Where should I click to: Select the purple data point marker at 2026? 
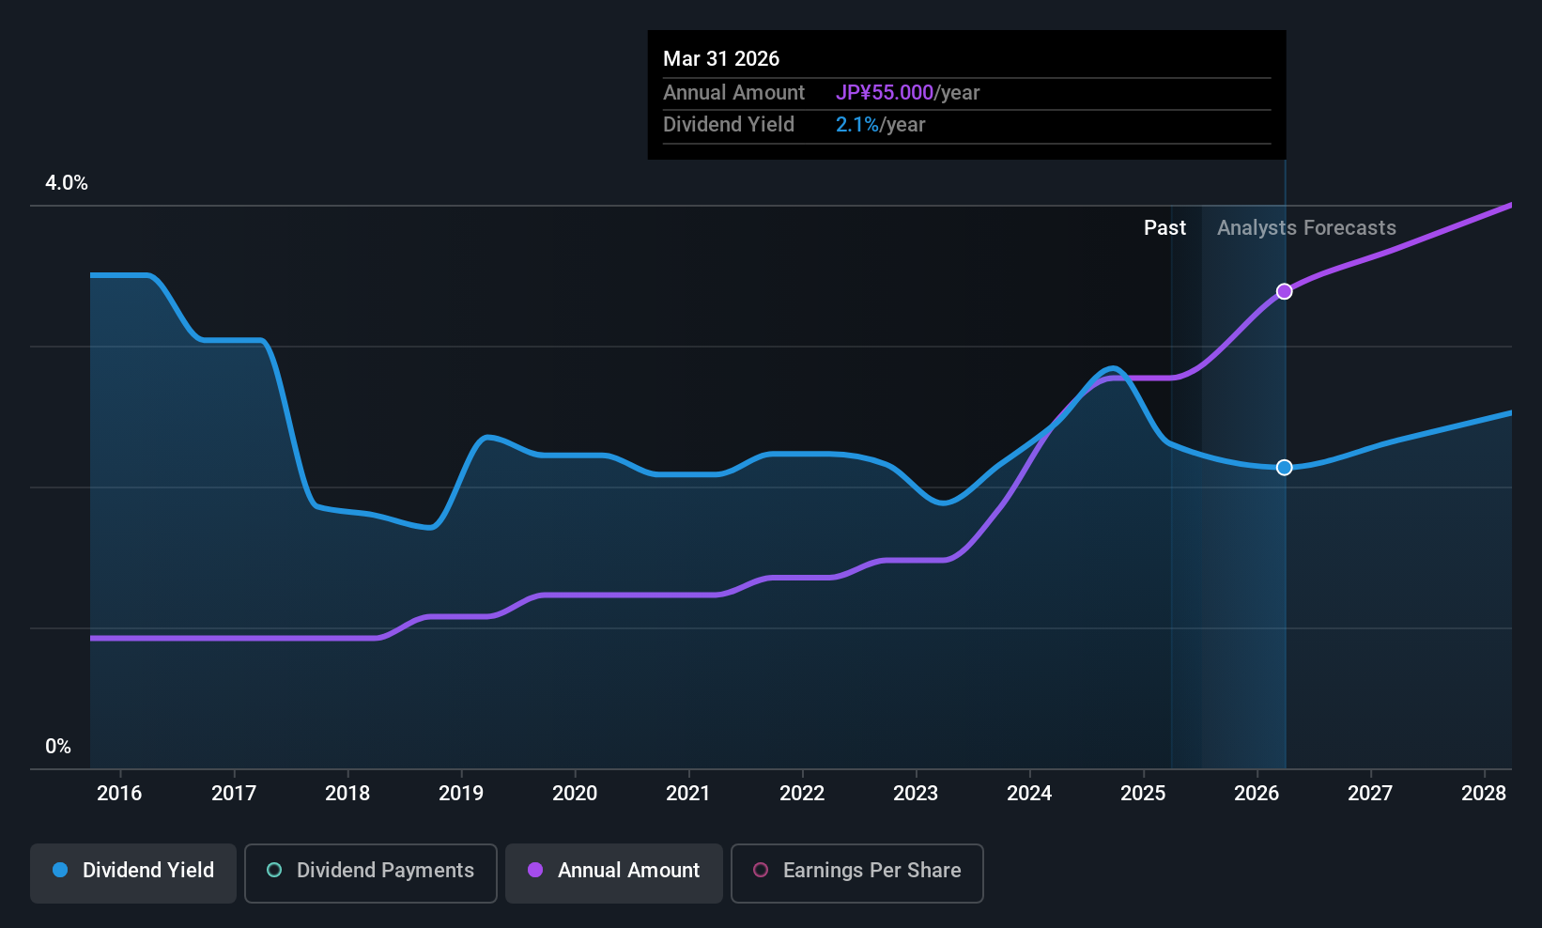[x=1284, y=291]
